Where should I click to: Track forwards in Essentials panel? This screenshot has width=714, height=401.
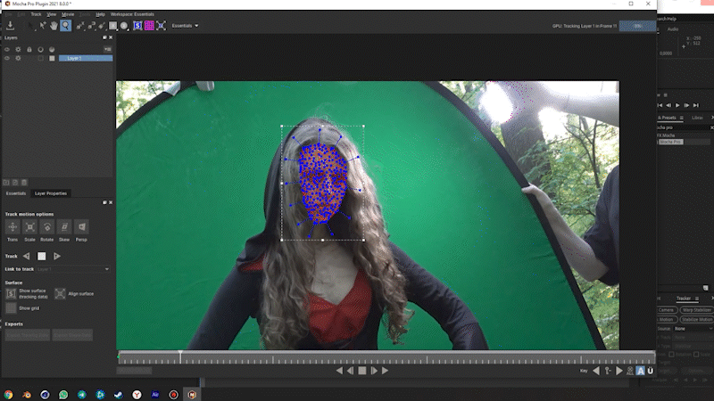(x=57, y=257)
